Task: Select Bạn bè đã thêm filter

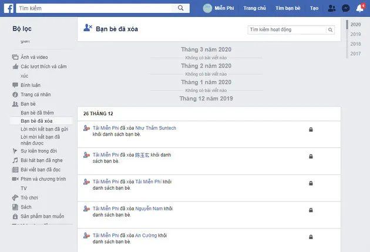Action: click(x=37, y=113)
